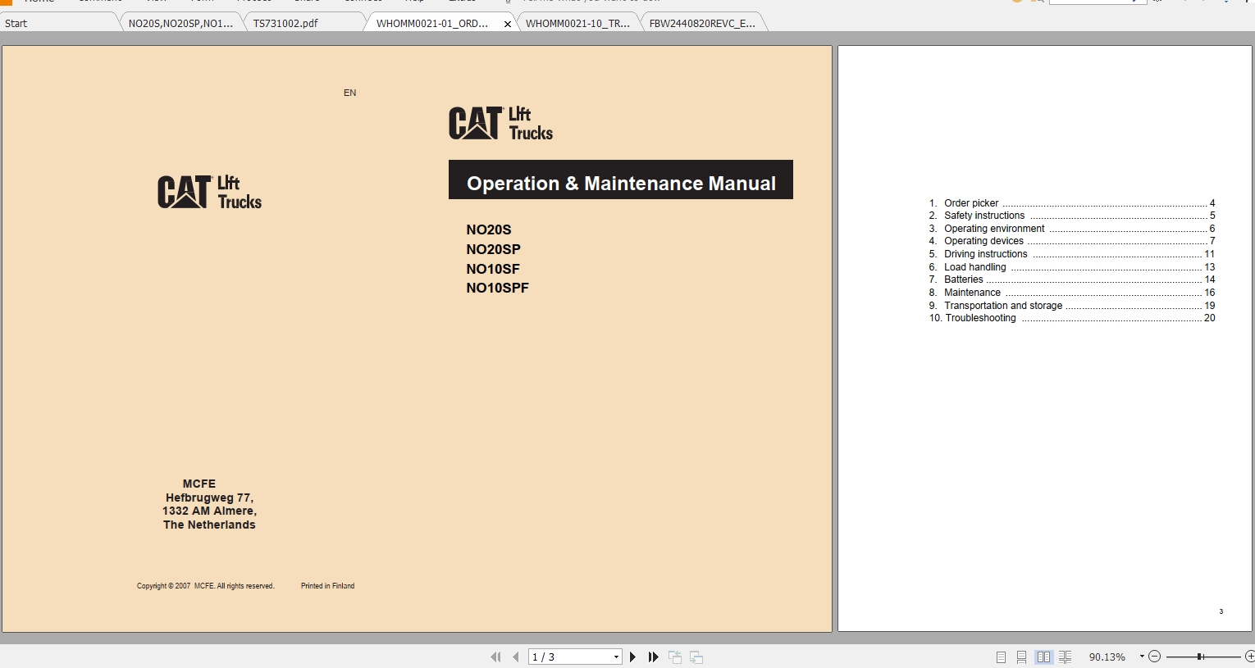The width and height of the screenshot is (1255, 668).
Task: Click the Next View icon
Action: (x=695, y=657)
